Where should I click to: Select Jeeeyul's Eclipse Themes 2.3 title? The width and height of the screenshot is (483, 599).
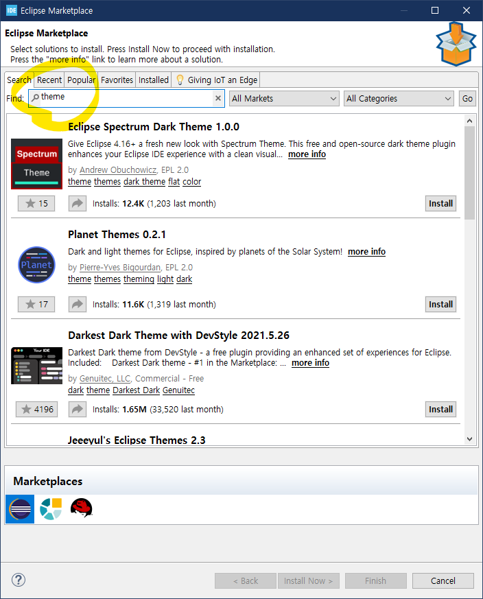coord(137,440)
